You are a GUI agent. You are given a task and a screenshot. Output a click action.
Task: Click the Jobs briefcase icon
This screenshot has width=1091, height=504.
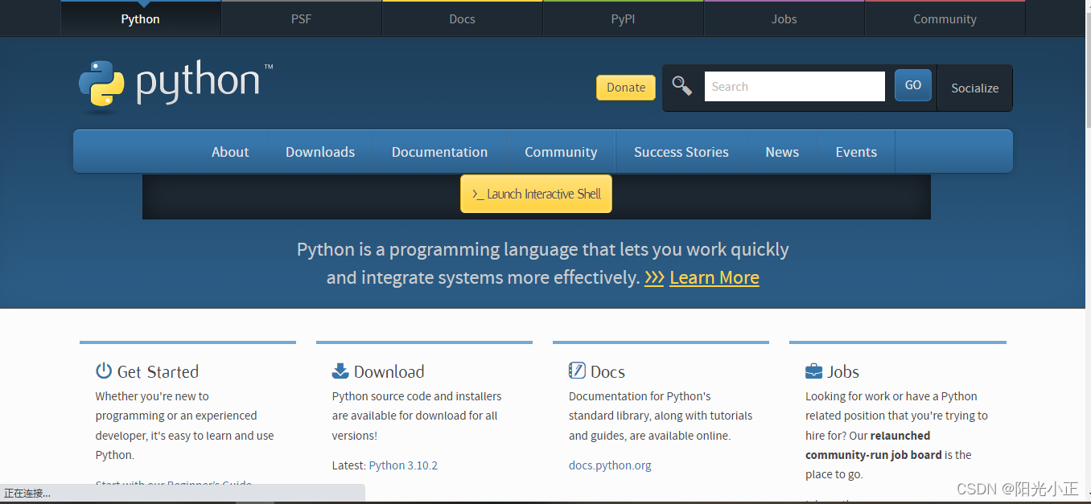click(813, 371)
